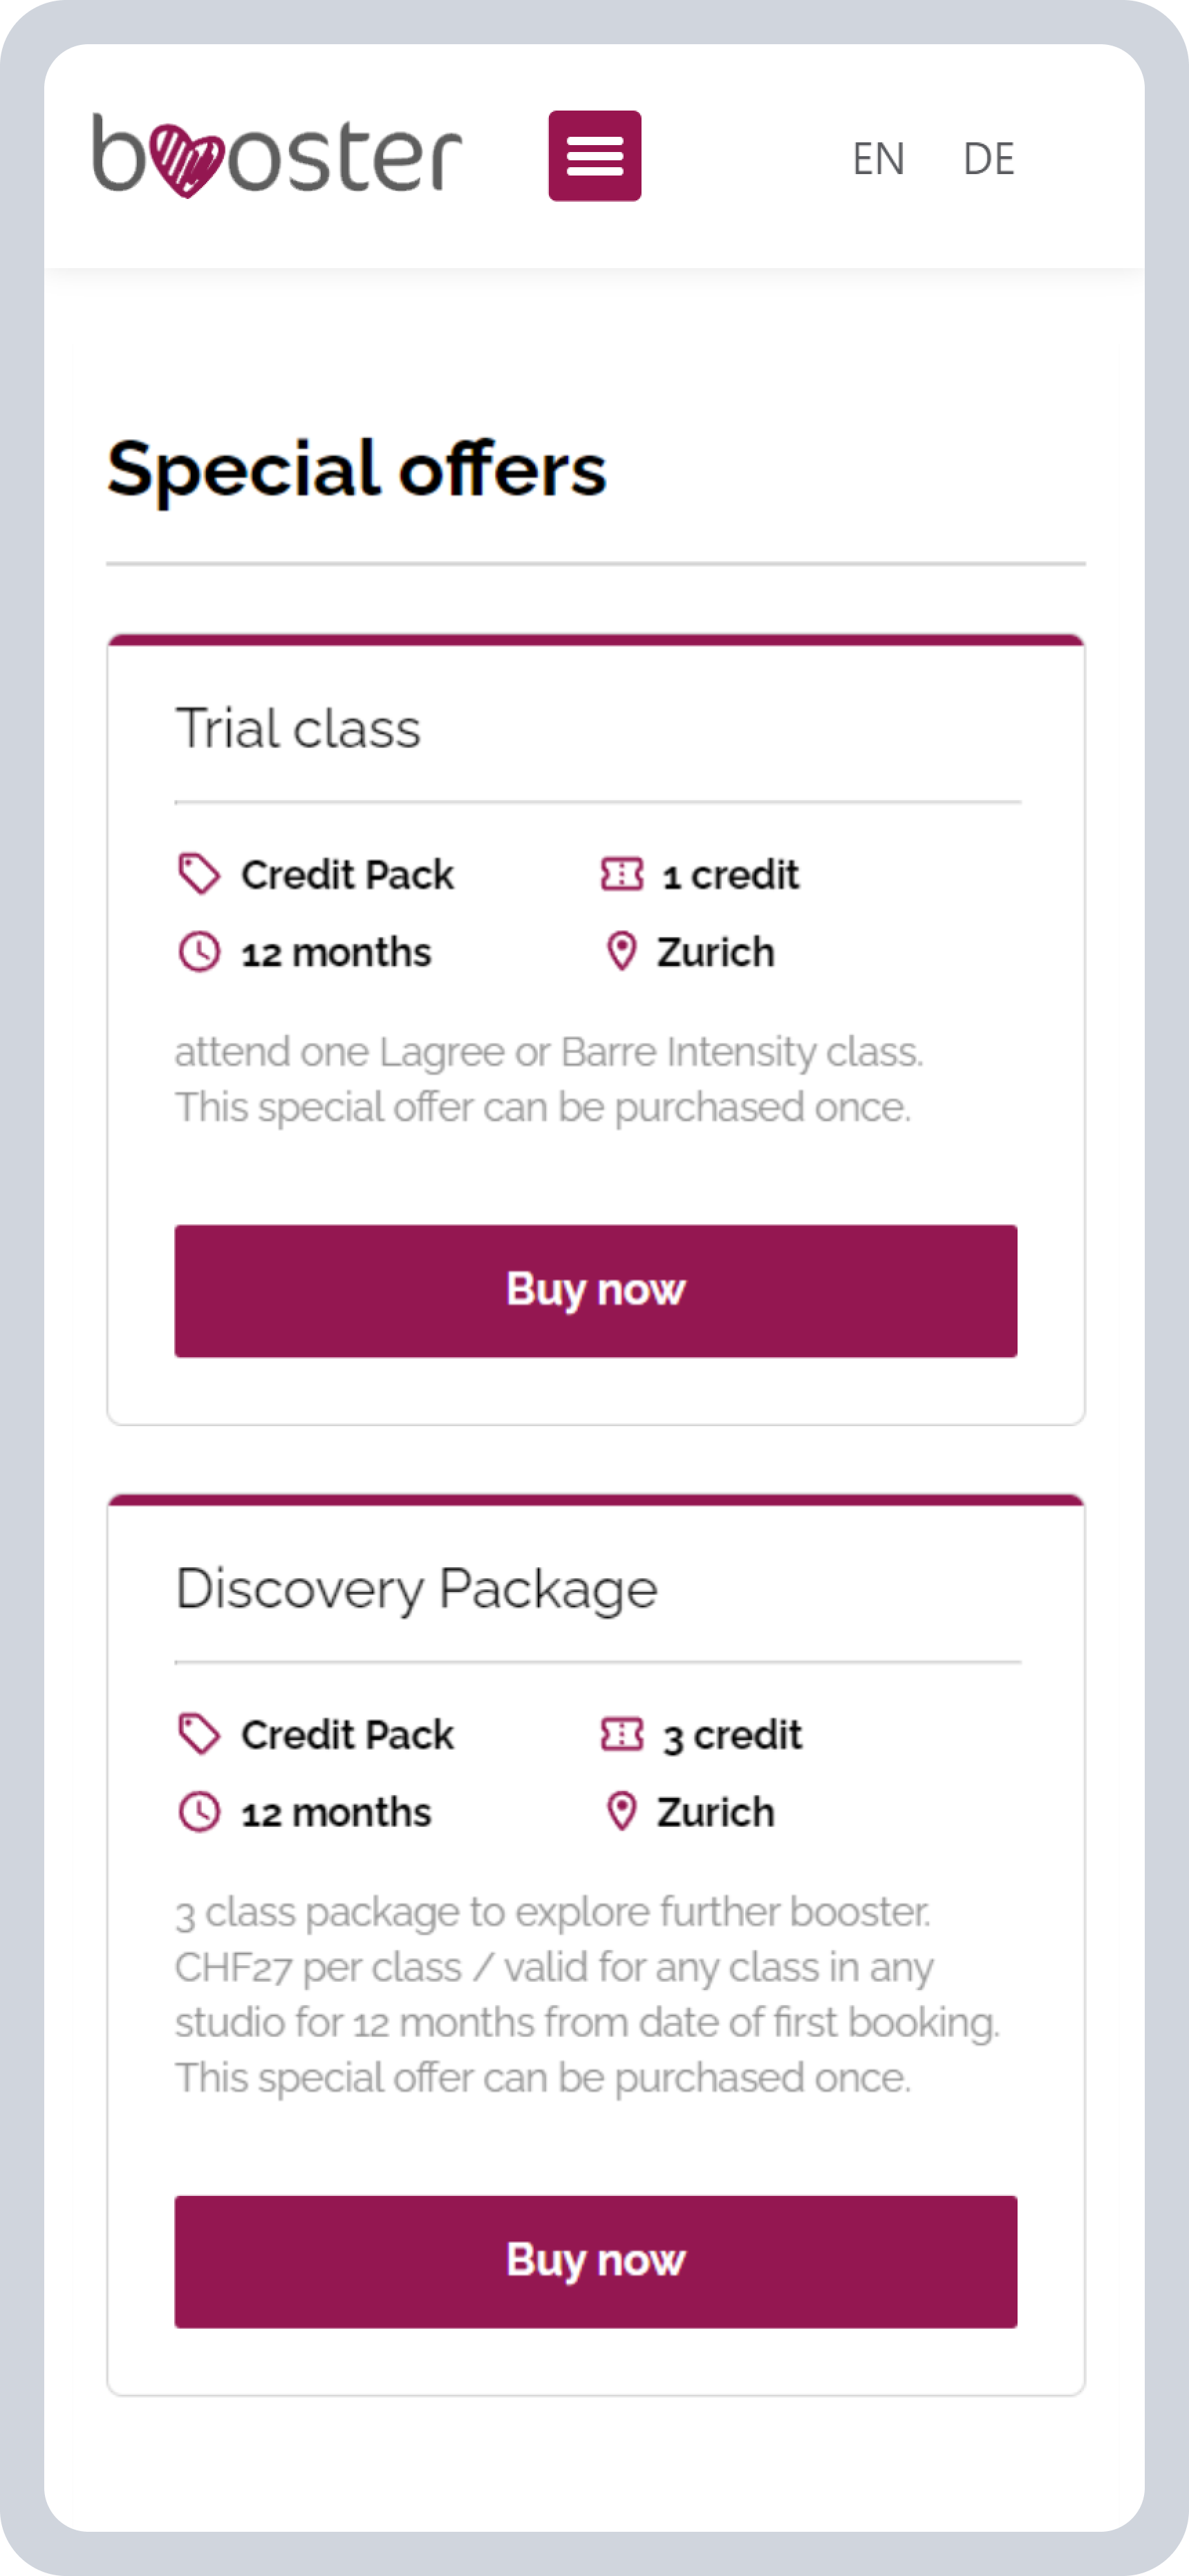Image resolution: width=1189 pixels, height=2576 pixels.
Task: Click the location pin in Discovery Package card
Action: (621, 1812)
